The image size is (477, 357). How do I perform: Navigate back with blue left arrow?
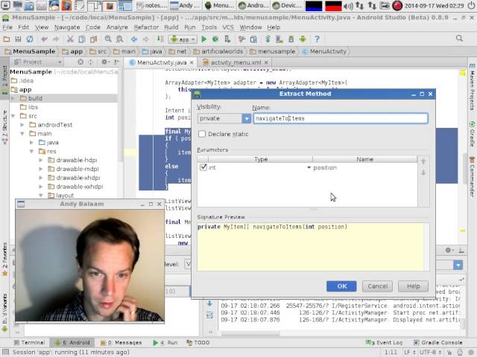(x=134, y=39)
